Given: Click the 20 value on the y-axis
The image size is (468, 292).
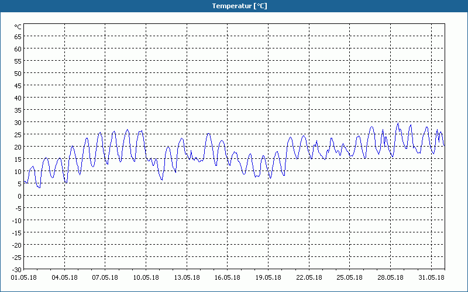Looking at the screenshot, I should tap(18, 147).
